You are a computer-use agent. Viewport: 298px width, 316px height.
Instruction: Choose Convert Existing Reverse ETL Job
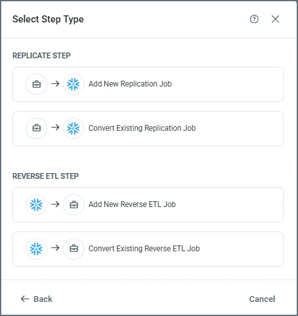(148, 249)
